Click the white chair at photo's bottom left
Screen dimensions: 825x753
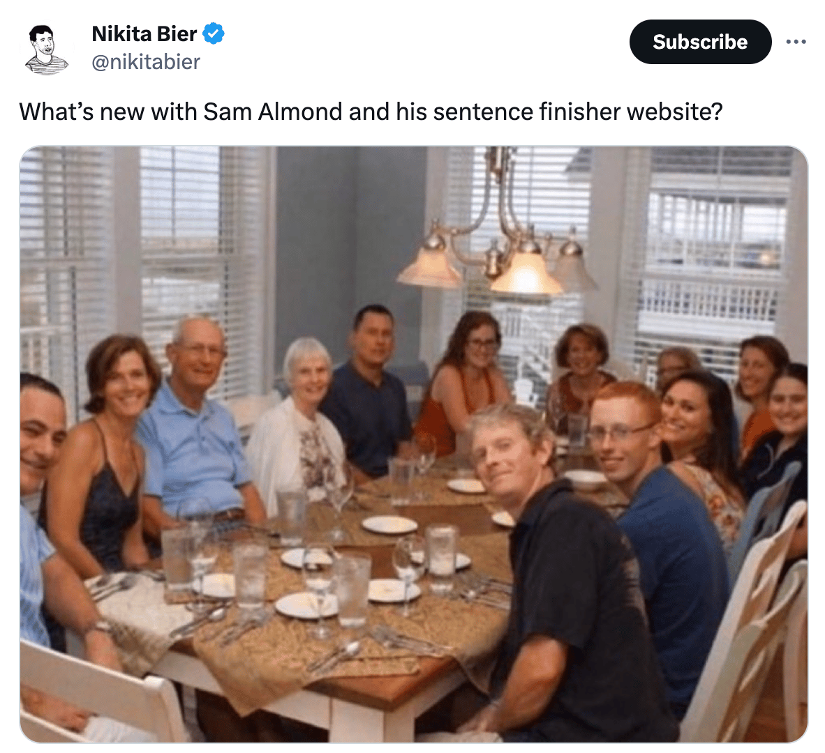[100, 694]
